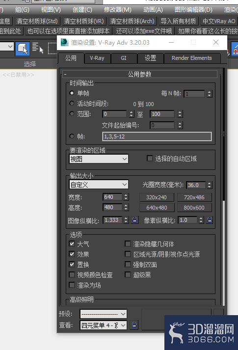Click Clear Material Balls (Arch) button

click(132, 21)
